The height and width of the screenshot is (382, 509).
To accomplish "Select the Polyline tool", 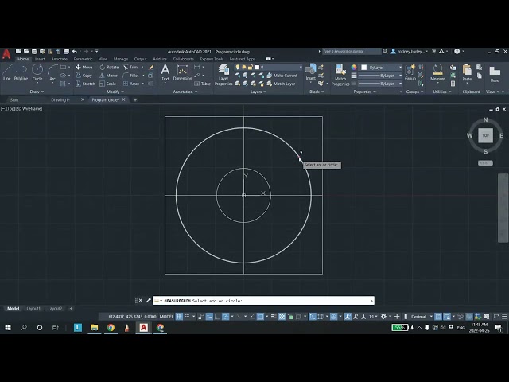I will click(21, 72).
